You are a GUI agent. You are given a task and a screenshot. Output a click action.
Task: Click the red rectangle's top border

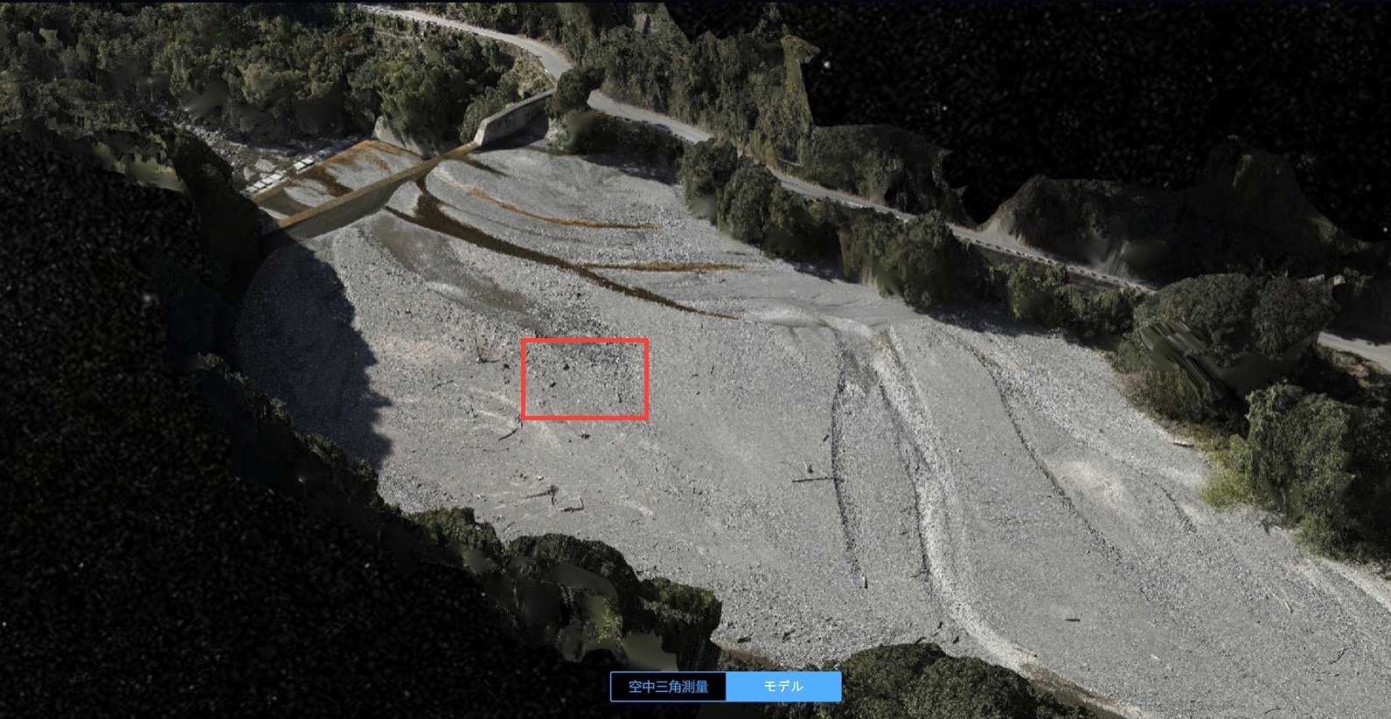coord(584,340)
